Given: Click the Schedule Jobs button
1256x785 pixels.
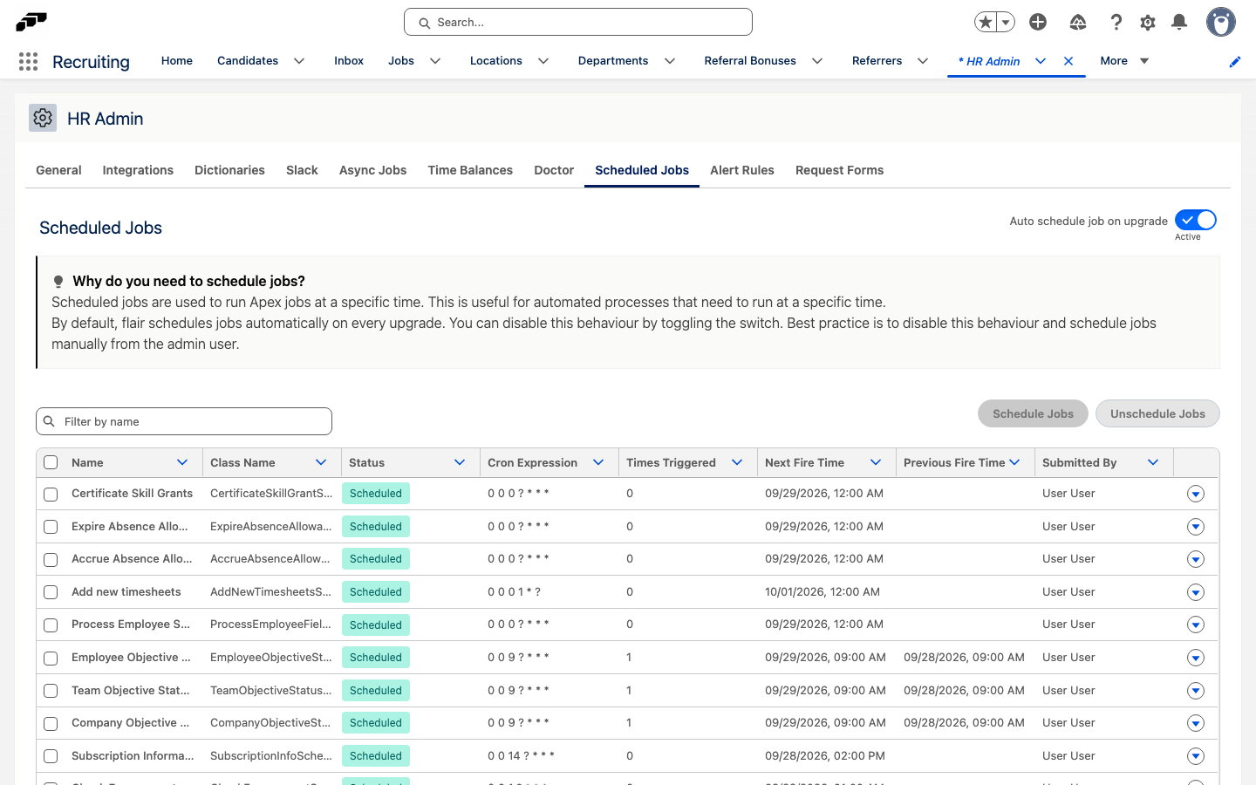Looking at the screenshot, I should (1033, 413).
